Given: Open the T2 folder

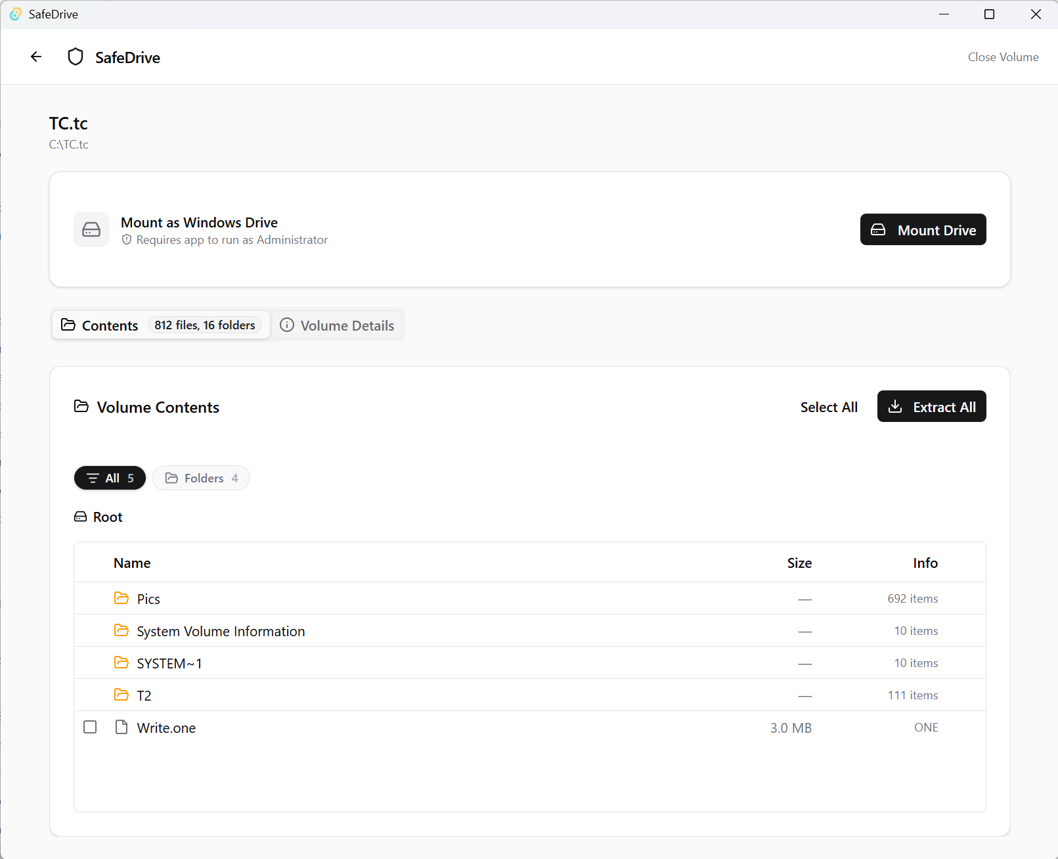Looking at the screenshot, I should coord(144,695).
